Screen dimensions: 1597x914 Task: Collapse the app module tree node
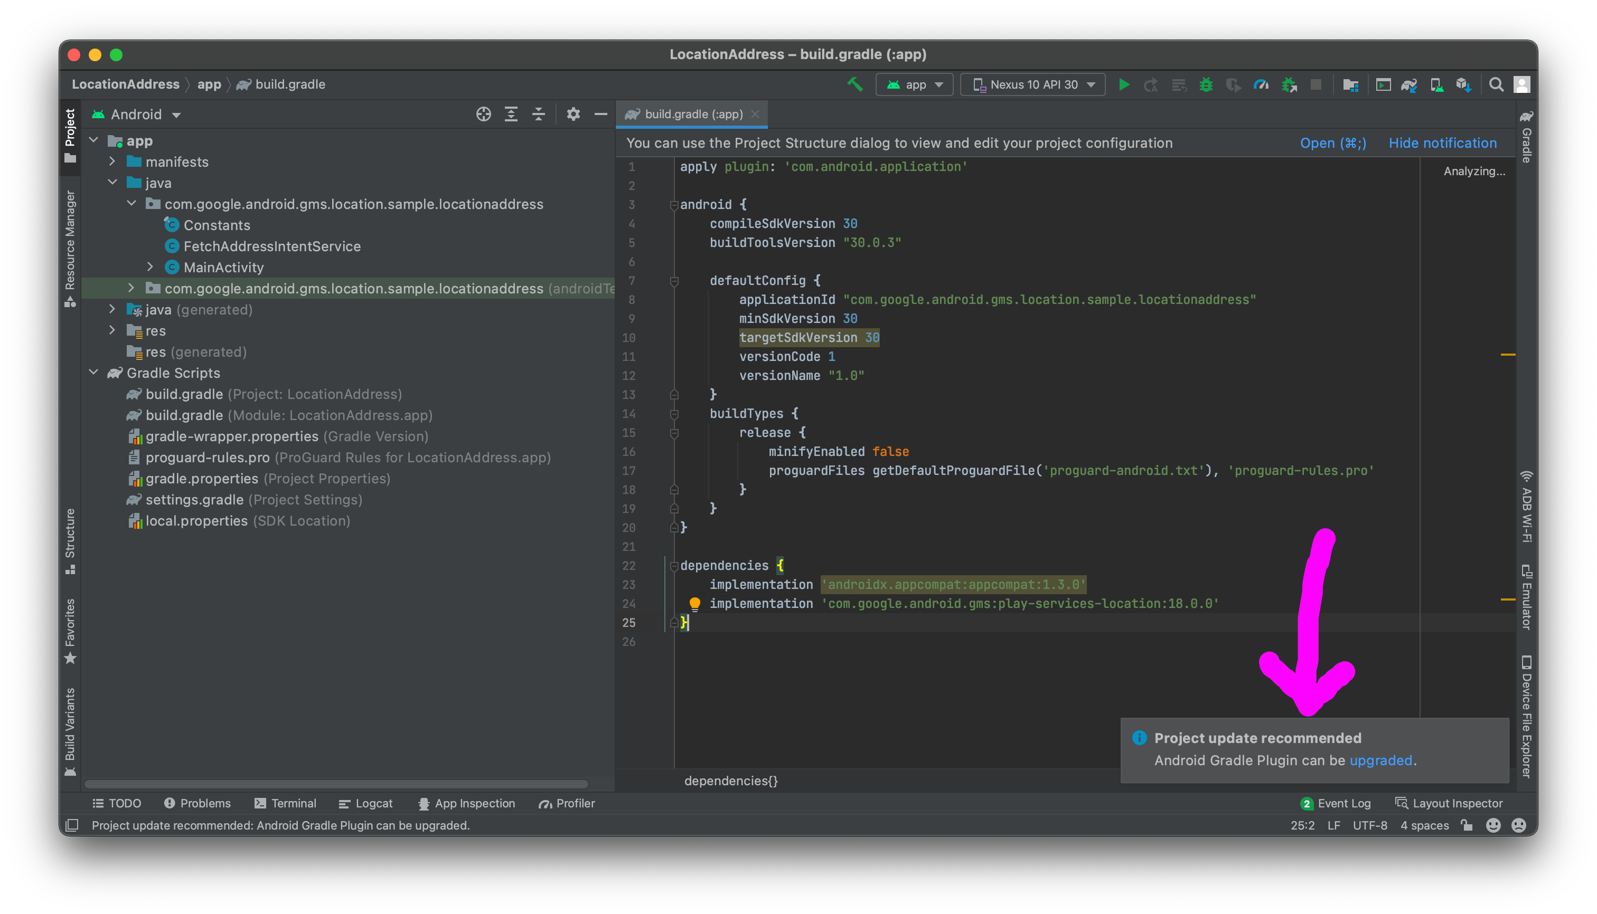[94, 140]
